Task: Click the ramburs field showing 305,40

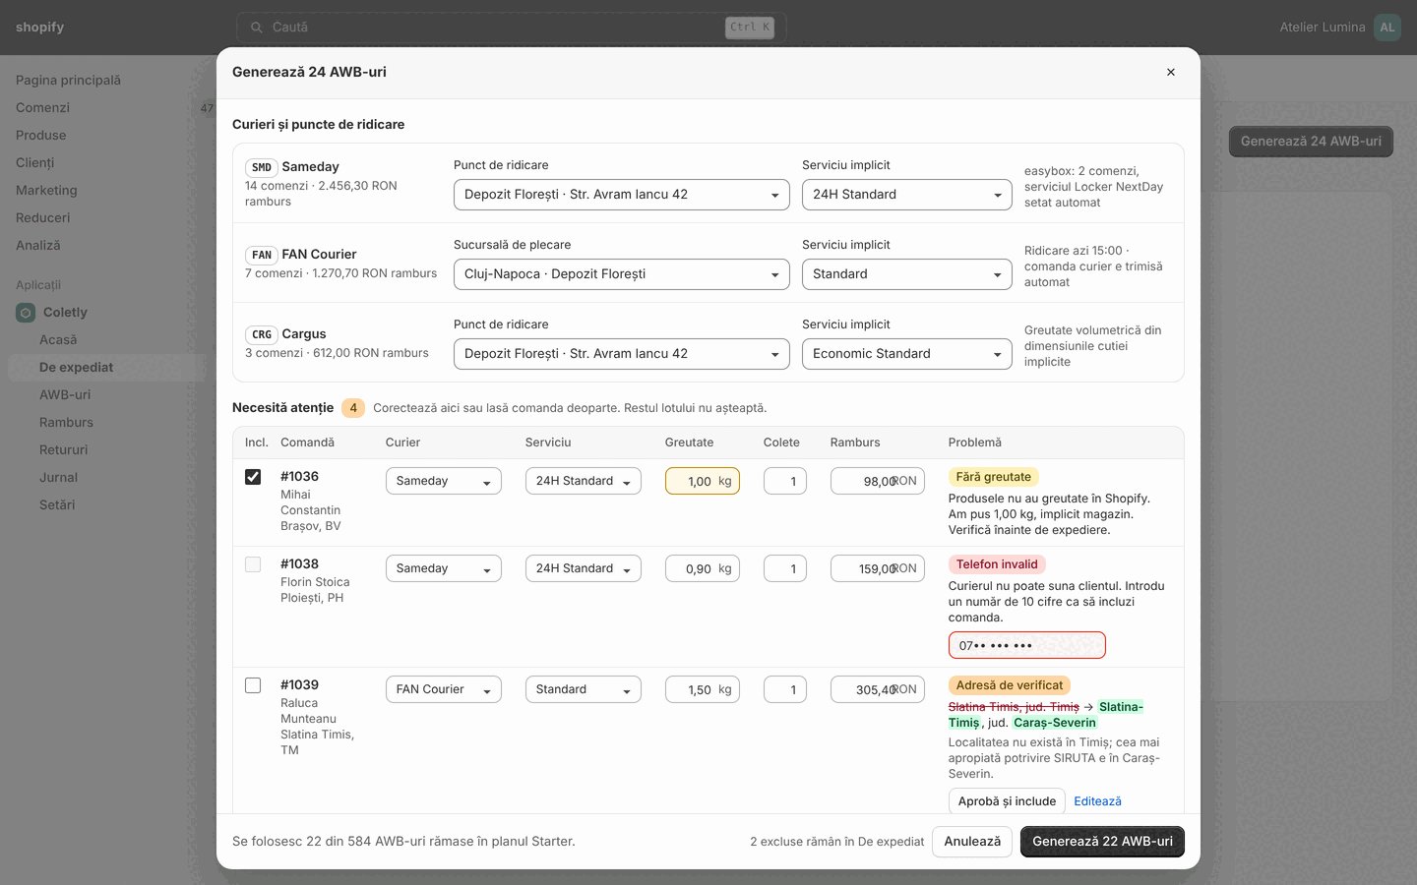Action: 878,689
